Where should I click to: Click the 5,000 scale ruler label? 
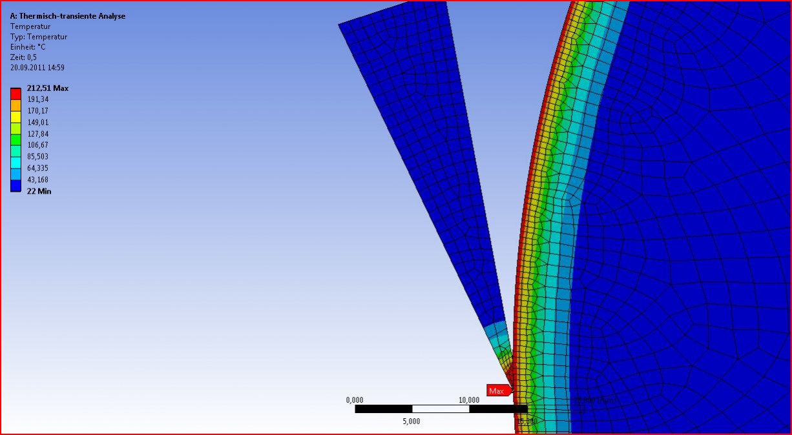click(412, 421)
